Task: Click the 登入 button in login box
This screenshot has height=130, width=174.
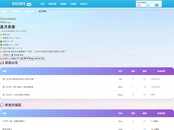Action: [157, 5]
